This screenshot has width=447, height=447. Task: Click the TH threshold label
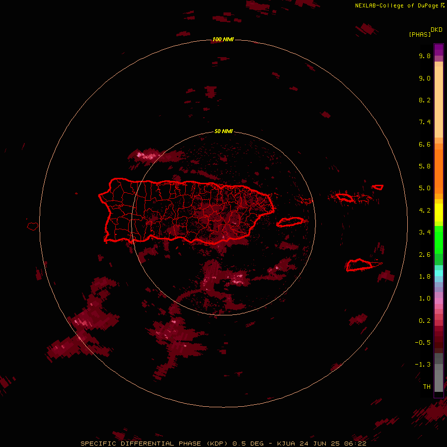click(x=427, y=387)
